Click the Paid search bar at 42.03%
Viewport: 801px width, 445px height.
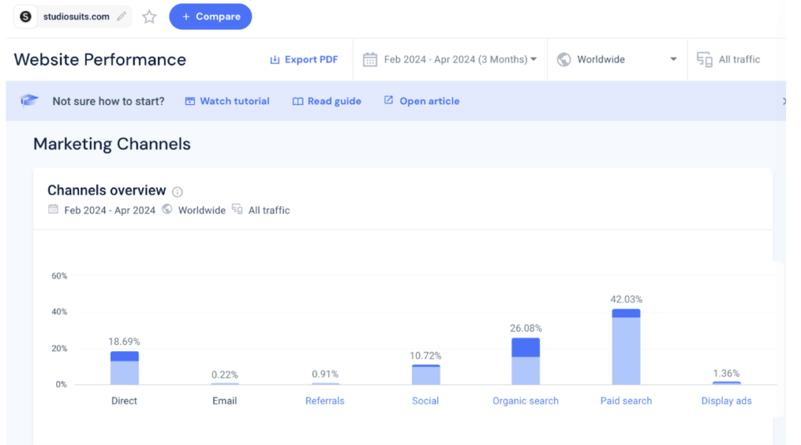click(627, 347)
